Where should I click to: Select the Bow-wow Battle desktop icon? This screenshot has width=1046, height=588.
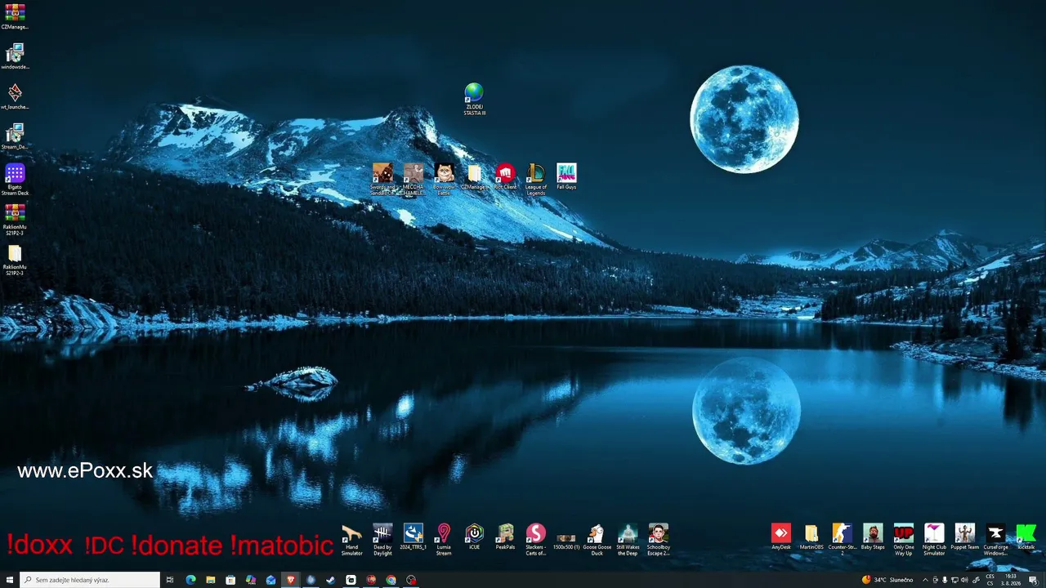coord(445,179)
